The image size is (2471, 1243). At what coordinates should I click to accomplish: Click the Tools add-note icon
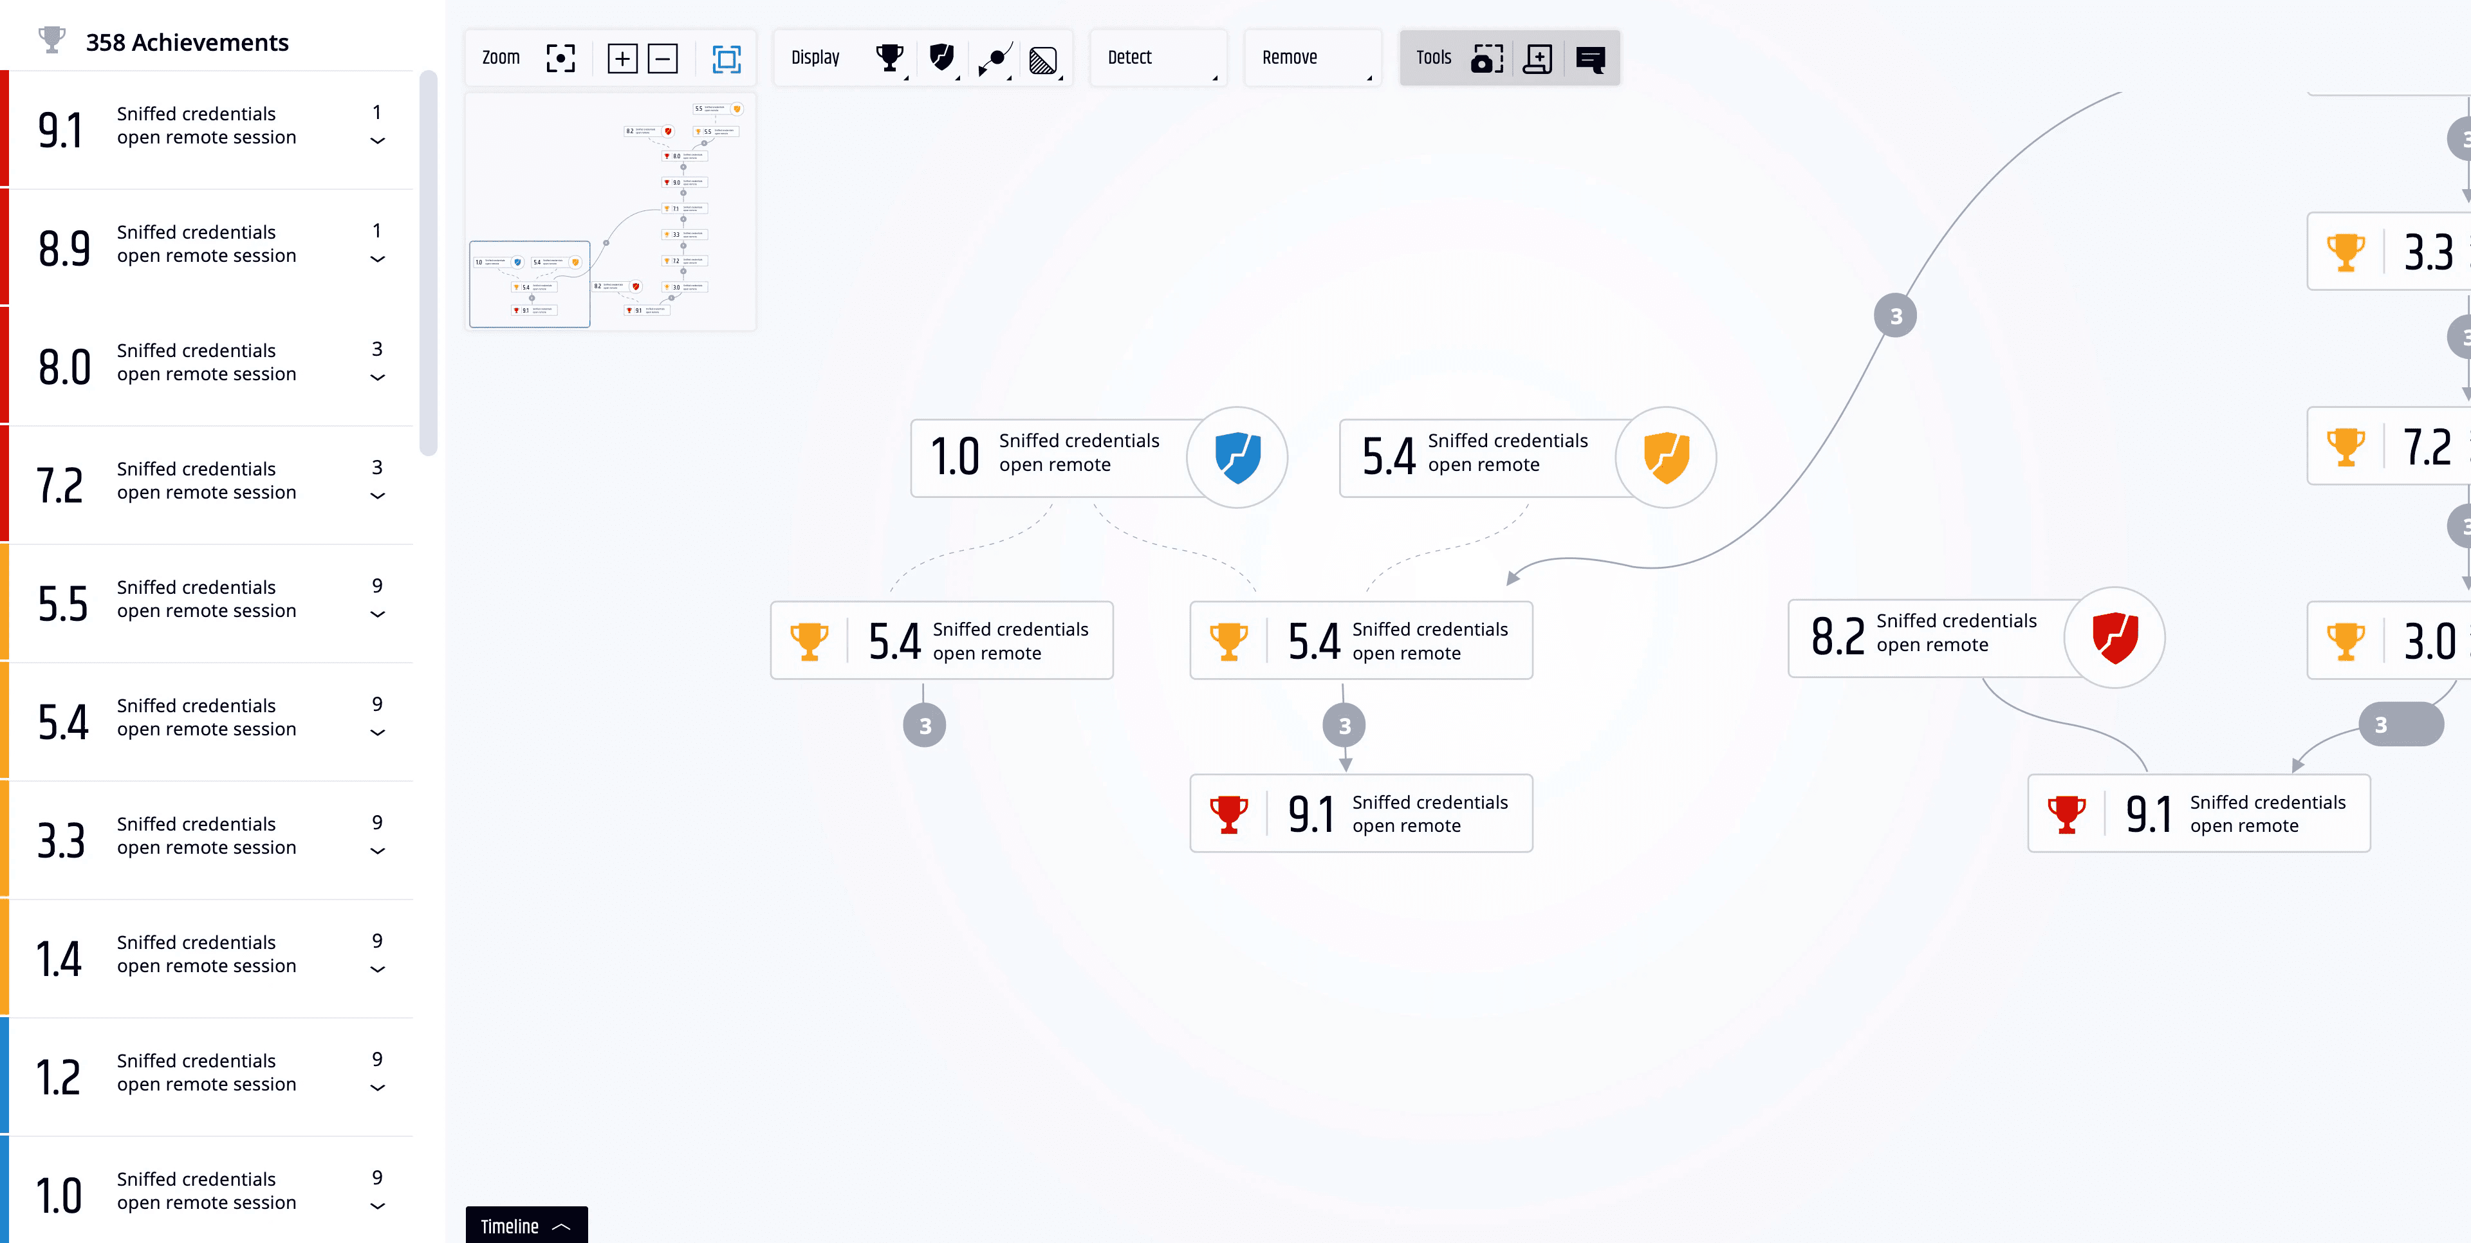[1538, 57]
